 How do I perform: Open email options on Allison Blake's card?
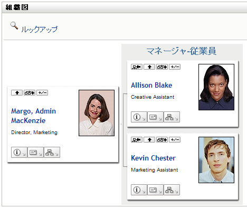pyautogui.click(x=155, y=117)
